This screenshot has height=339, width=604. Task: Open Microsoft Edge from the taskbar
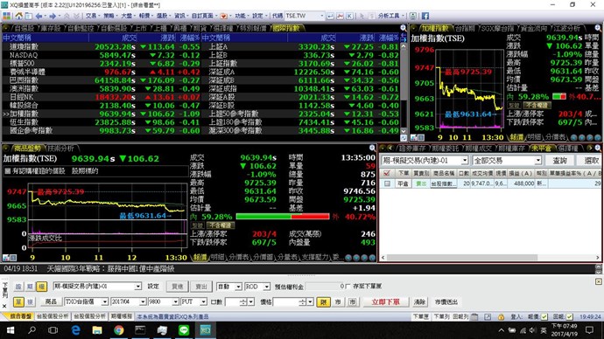pyautogui.click(x=75, y=330)
